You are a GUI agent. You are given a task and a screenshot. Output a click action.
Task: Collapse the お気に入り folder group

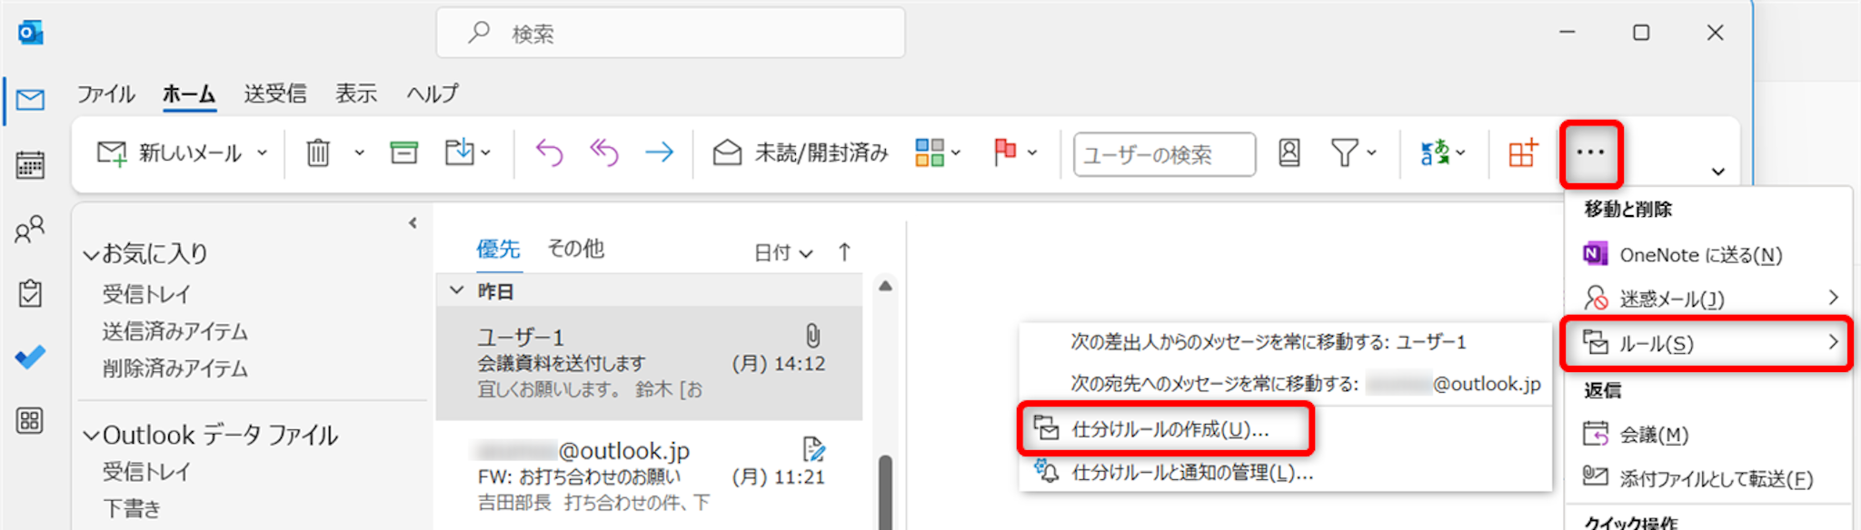click(x=91, y=255)
